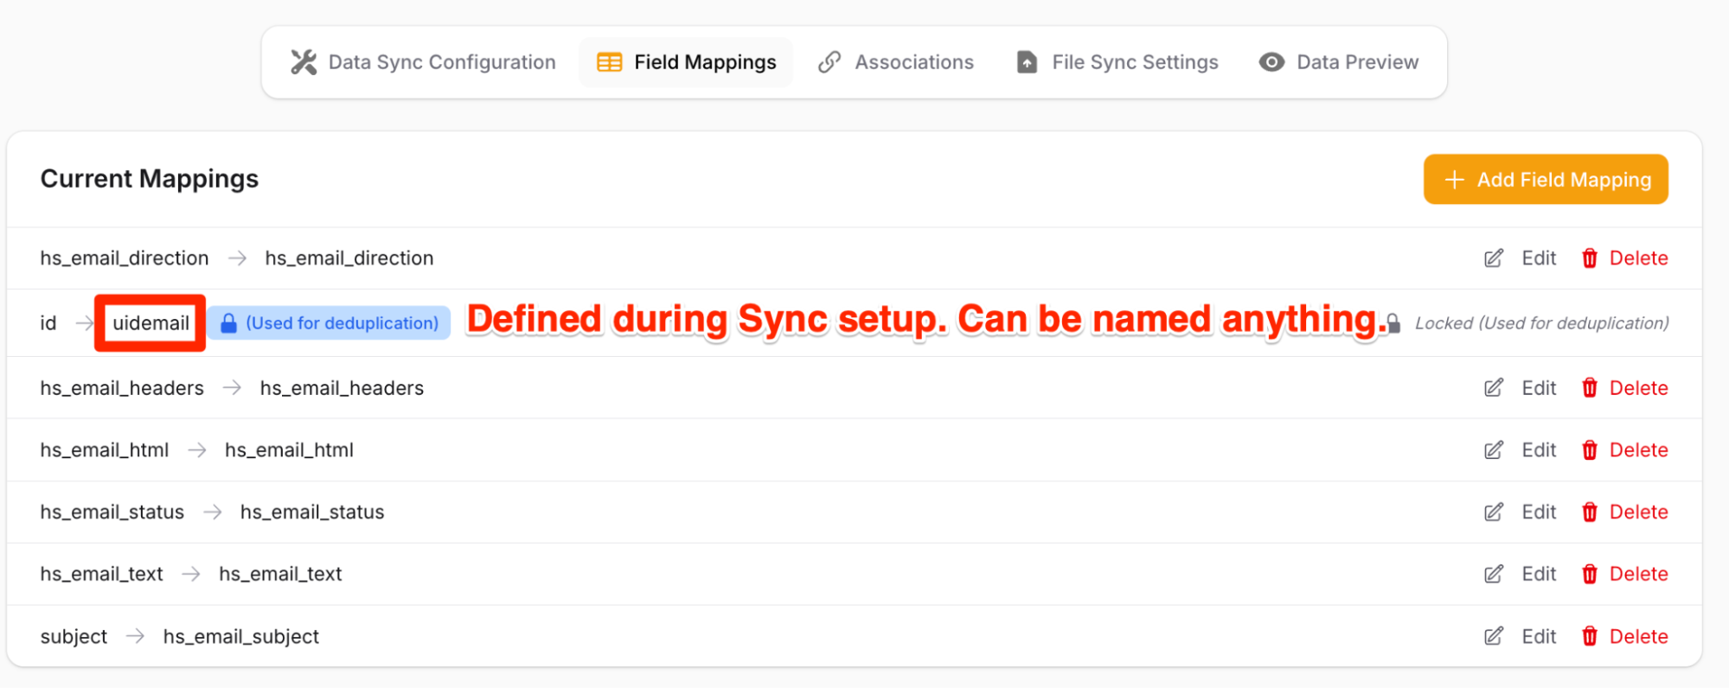Viewport: 1729px width, 688px height.
Task: Go to the Data Preview tab
Action: point(1338,62)
